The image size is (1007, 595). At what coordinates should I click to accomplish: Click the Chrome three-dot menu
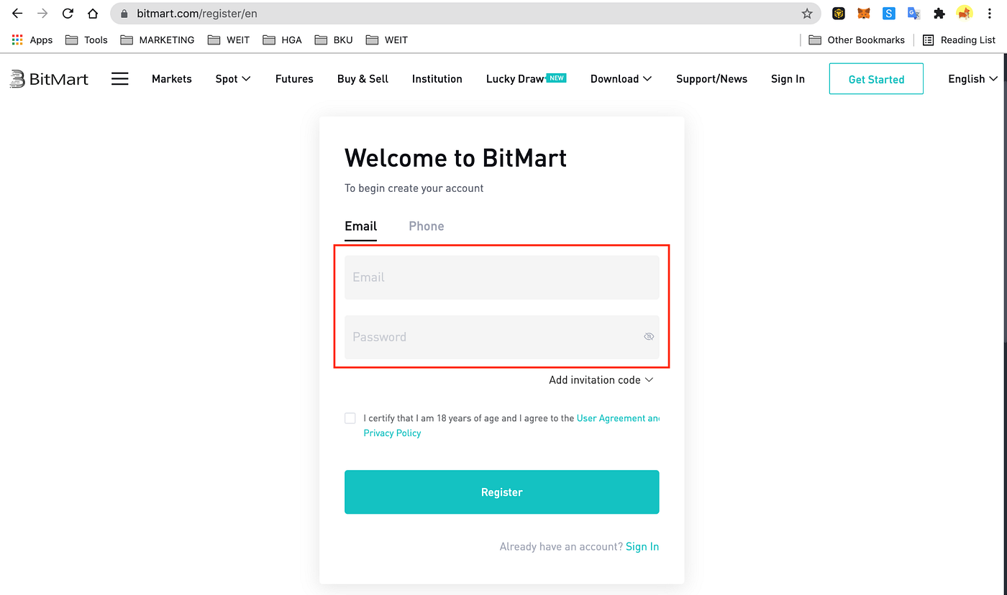(990, 13)
